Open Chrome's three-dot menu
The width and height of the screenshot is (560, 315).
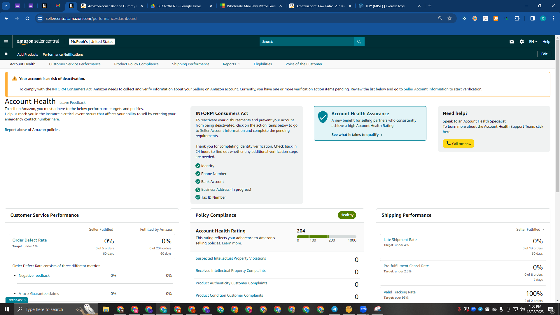coord(553,18)
